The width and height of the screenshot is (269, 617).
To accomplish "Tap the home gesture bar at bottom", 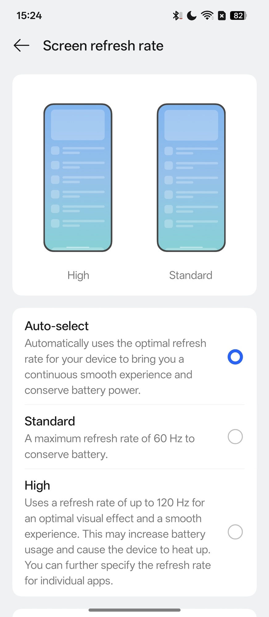I will coord(134,610).
